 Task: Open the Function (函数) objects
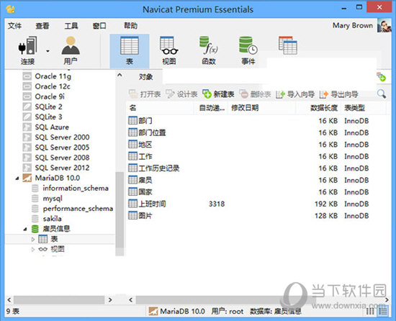coord(209,50)
